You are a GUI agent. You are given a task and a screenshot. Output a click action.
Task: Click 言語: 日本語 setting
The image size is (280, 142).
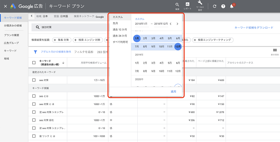coord(61,16)
